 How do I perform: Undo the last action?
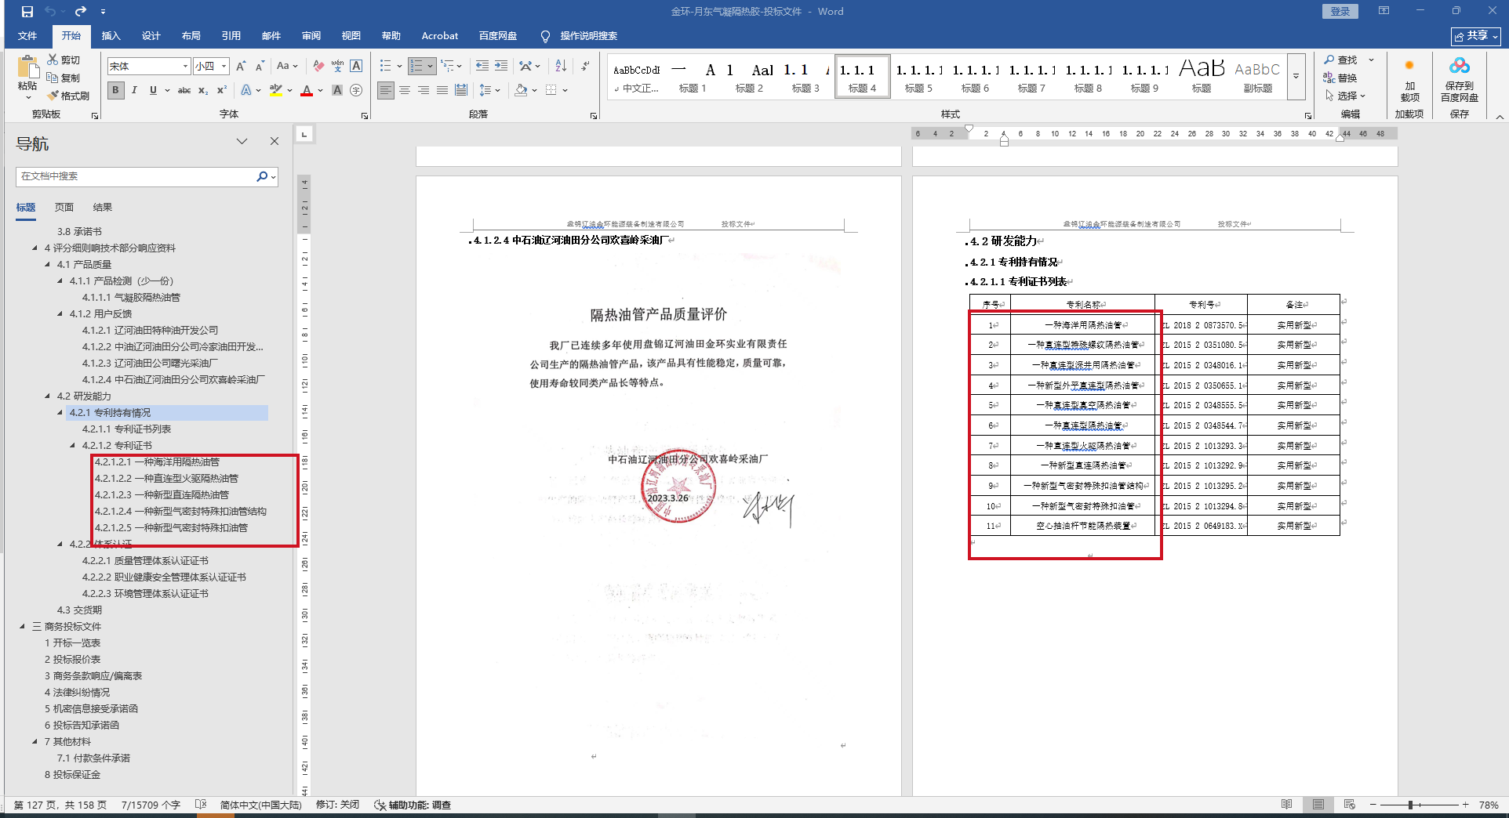(50, 12)
